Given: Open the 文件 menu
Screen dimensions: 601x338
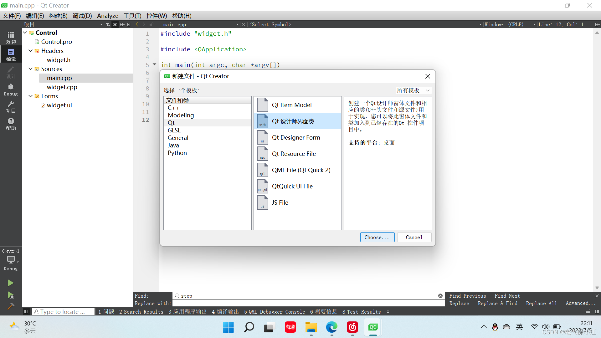Looking at the screenshot, I should click(12, 16).
